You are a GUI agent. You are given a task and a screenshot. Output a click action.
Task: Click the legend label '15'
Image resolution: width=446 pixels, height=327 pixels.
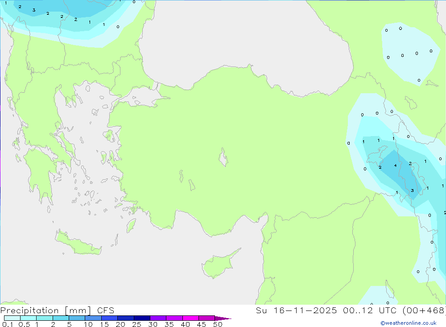(x=104, y=324)
